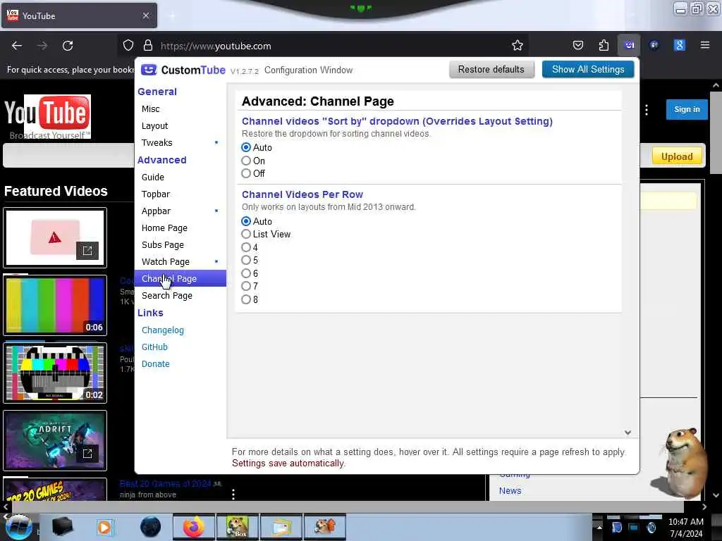Open the squirrel taskbar icon
This screenshot has height=541, width=722.
[325, 527]
